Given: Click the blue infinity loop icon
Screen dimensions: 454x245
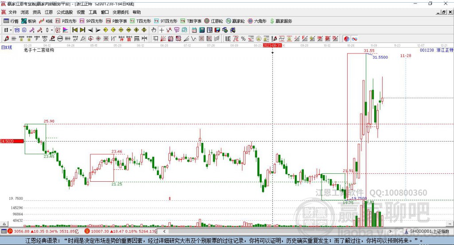Looking at the screenshot, I should 354,39.
